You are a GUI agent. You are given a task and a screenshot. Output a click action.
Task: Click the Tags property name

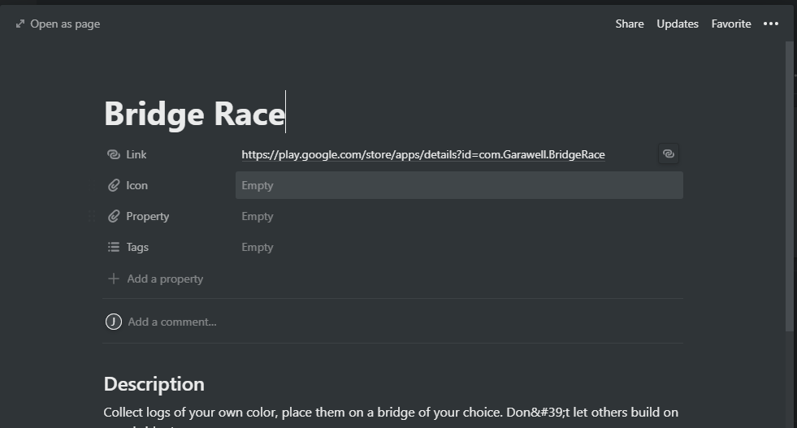click(137, 247)
